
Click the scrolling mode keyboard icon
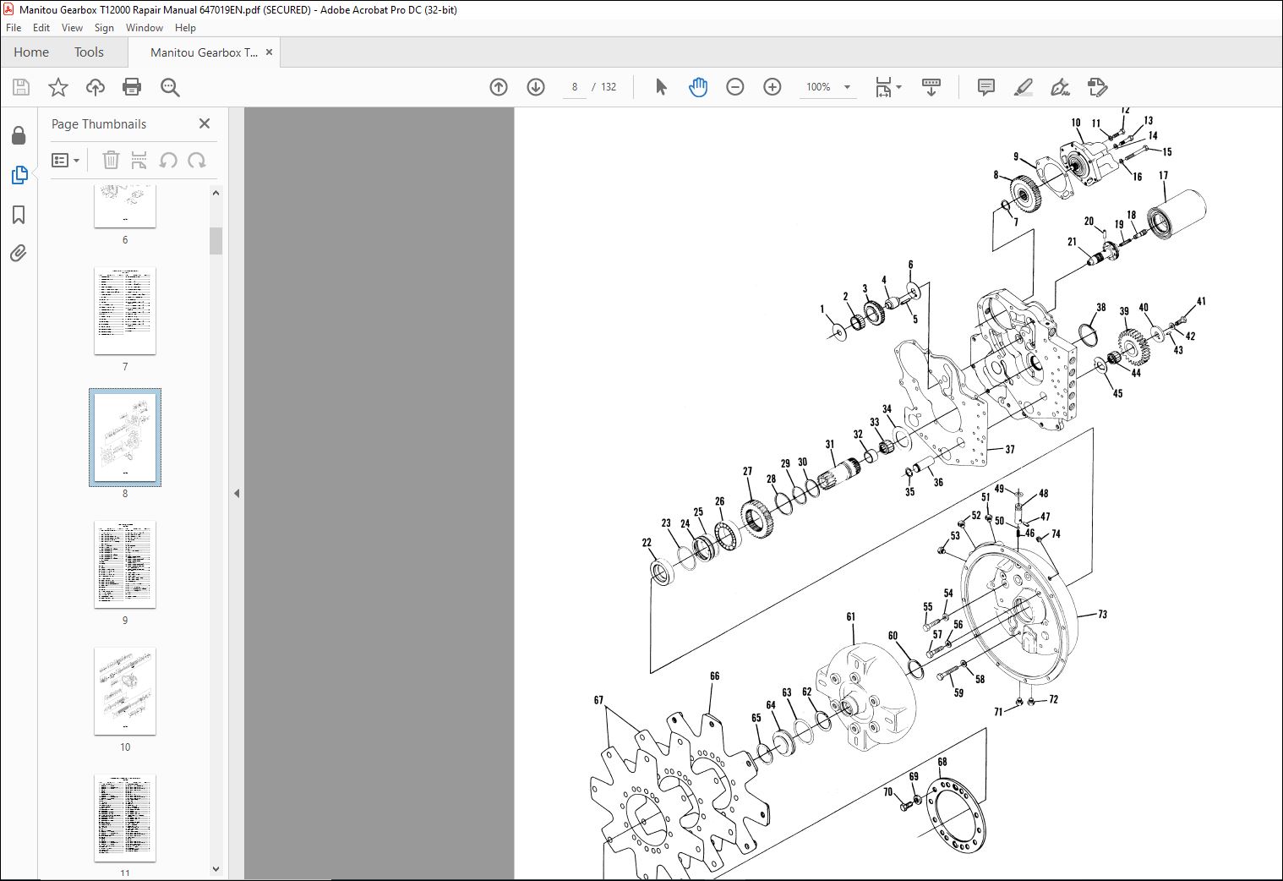tap(931, 87)
